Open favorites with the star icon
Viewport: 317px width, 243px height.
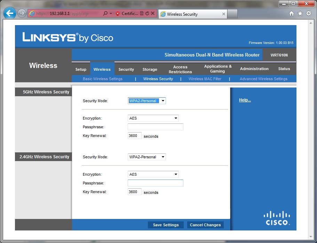[x=300, y=14]
